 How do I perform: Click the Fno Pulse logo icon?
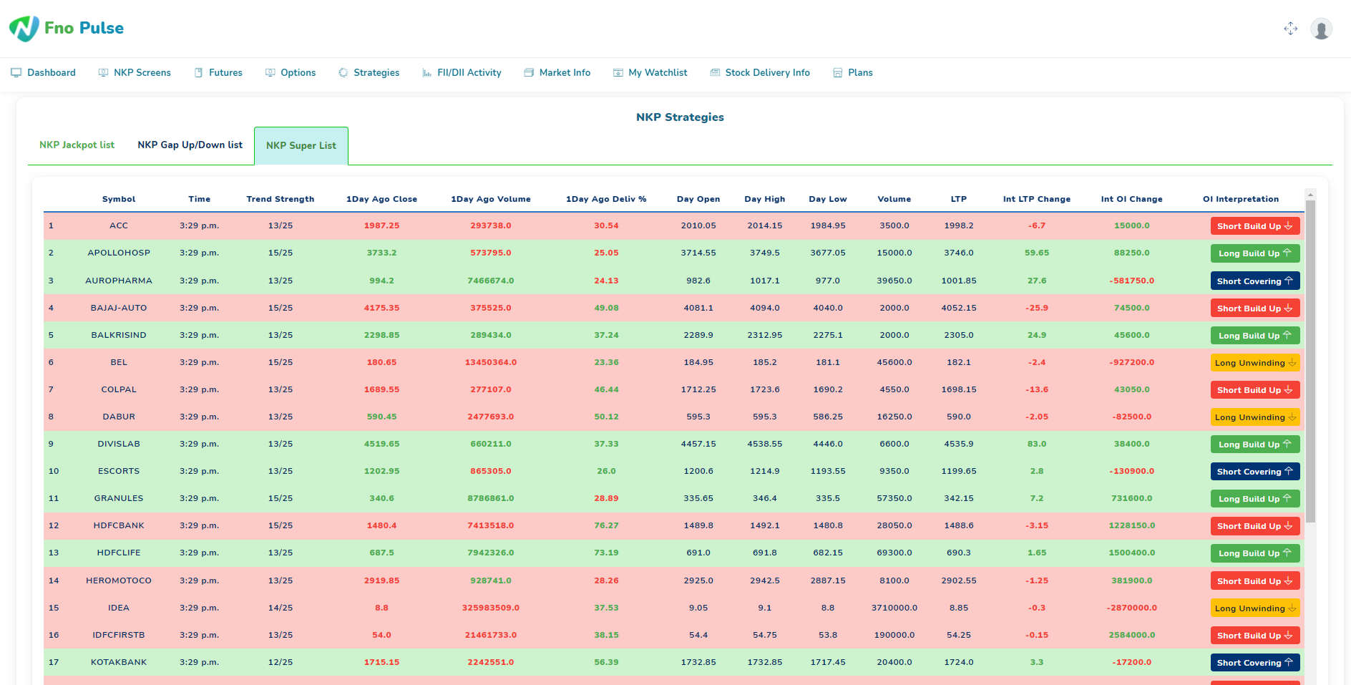pos(24,29)
